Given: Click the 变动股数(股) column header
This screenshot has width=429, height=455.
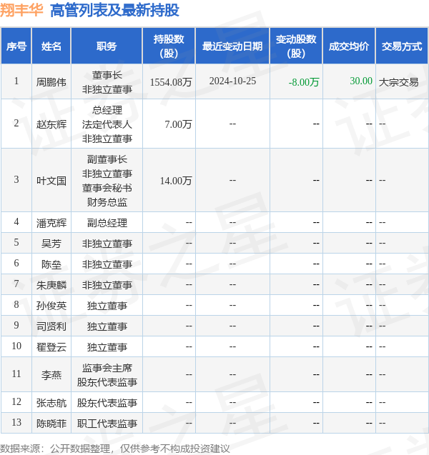Looking at the screenshot, I should [x=296, y=46].
